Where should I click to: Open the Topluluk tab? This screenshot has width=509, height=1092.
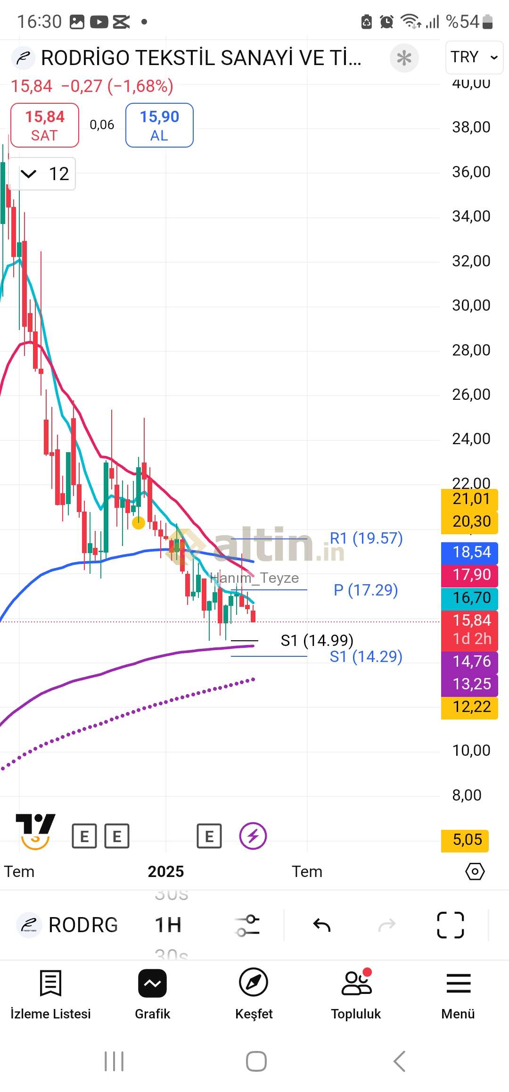356,995
